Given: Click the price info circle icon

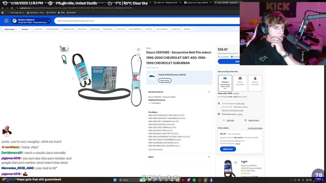Looking at the screenshot, I should click(x=237, y=53).
